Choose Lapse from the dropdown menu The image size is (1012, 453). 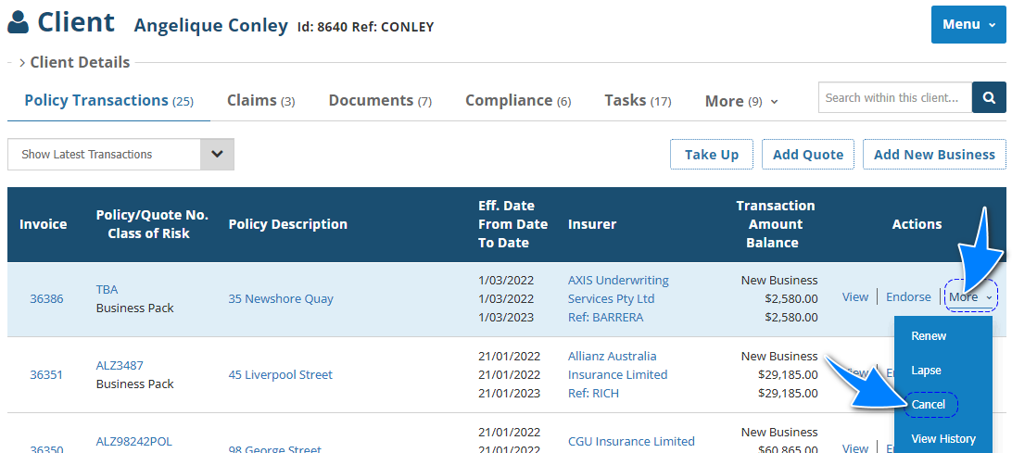(926, 371)
